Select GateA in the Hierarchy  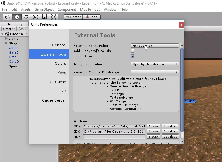tap(14, 48)
